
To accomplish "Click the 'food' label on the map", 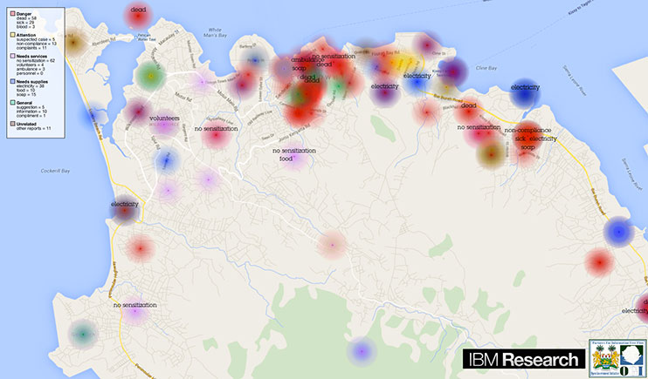I will pos(286,159).
